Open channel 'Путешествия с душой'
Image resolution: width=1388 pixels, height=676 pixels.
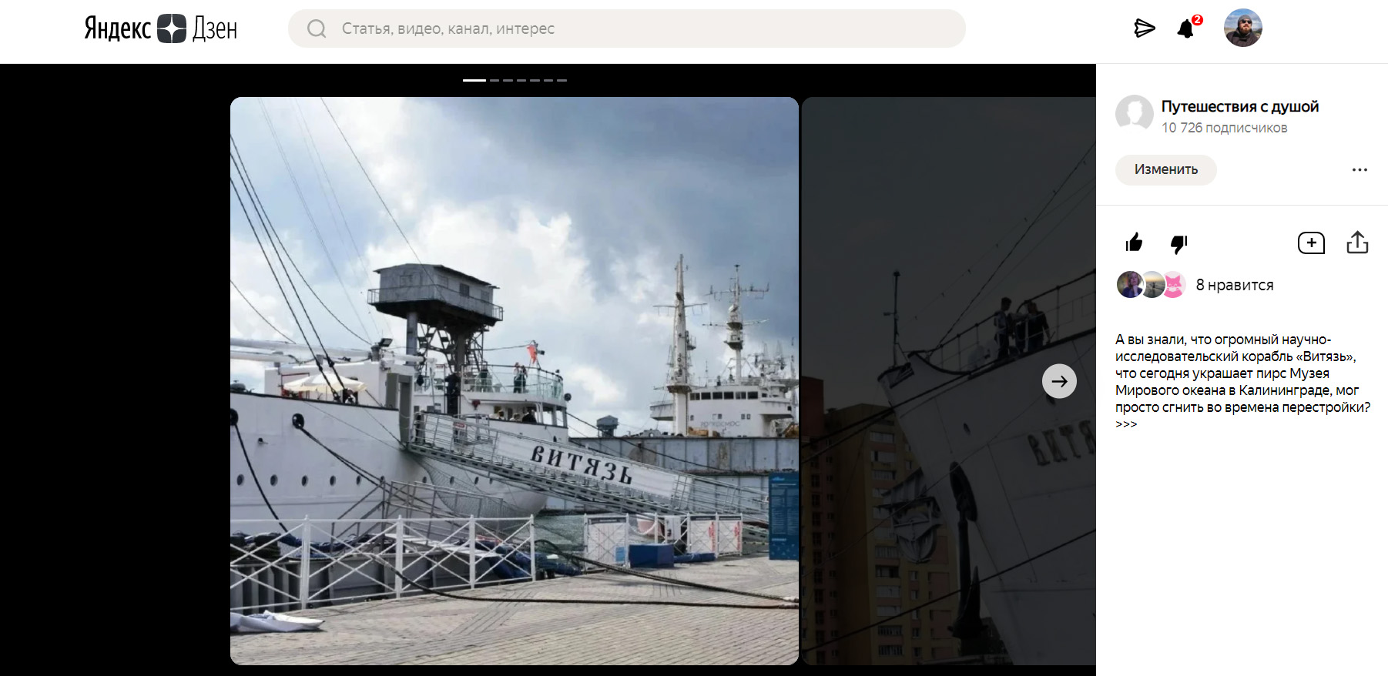tap(1239, 106)
